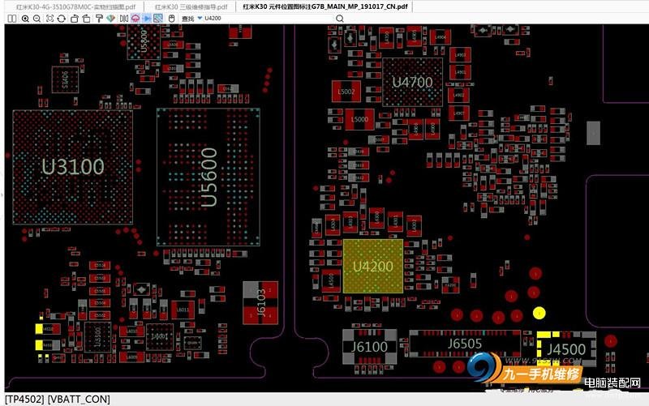
Task: Click the paint roller icon in toolbar
Action: [99, 18]
